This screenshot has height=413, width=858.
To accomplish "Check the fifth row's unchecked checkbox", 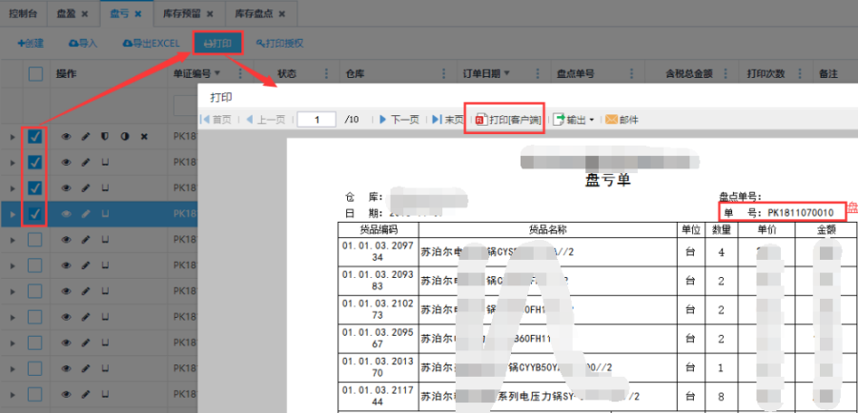I will click(35, 240).
